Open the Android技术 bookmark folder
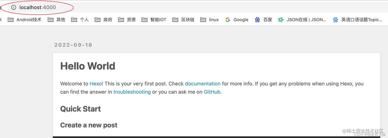The height and width of the screenshot is (138, 388). [24, 20]
